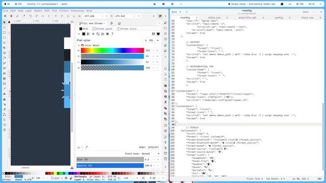Click the Save button in gedit
The image size is (326, 183).
point(306,12)
